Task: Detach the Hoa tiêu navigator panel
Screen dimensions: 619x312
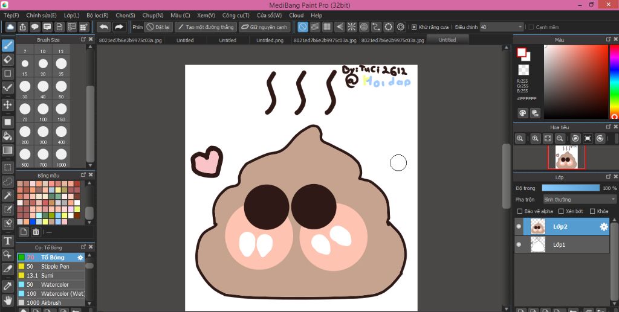Action: click(608, 127)
